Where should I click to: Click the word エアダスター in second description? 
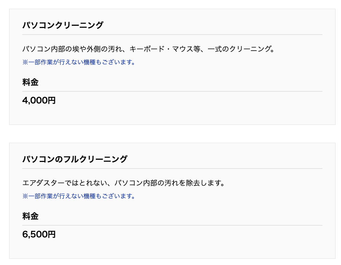(43, 183)
